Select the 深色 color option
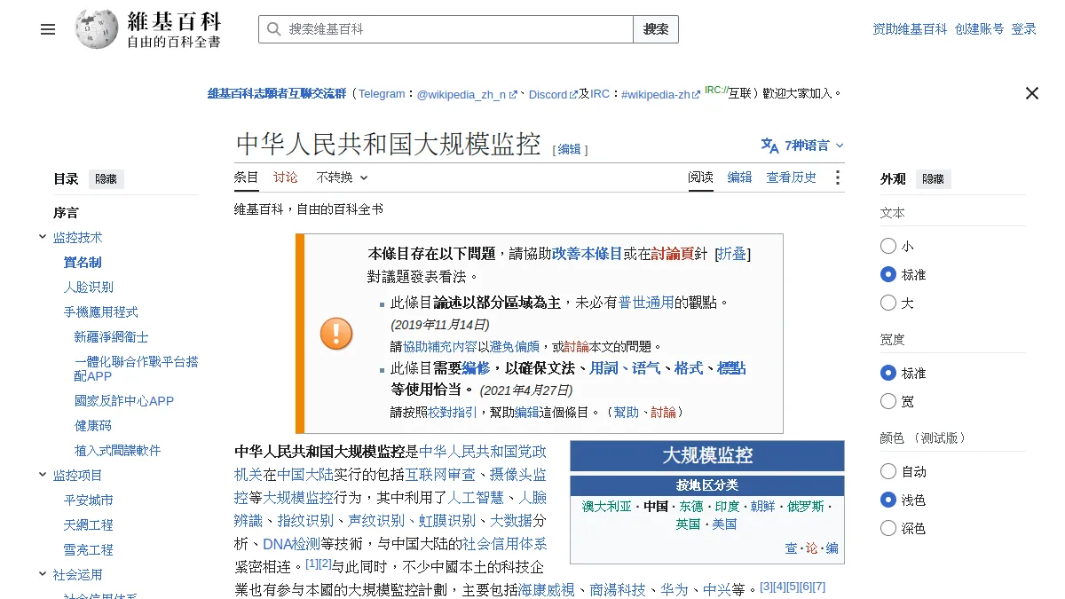 point(888,528)
